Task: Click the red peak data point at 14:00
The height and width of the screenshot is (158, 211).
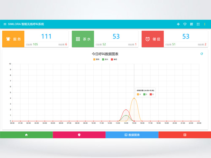Action: point(126,110)
